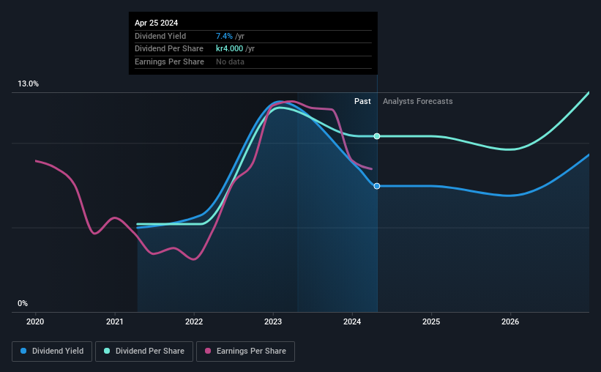Click the 2025 x-axis label

pyautogui.click(x=431, y=321)
